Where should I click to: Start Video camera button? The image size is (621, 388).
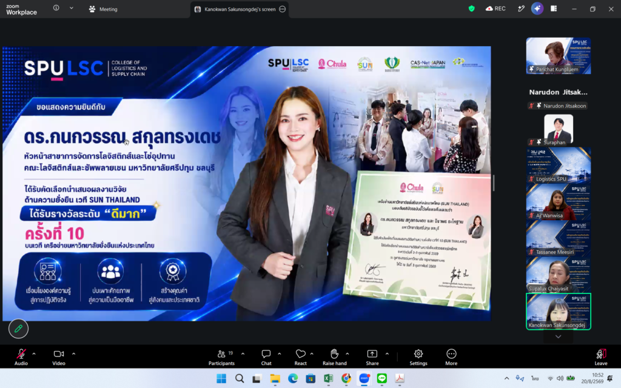pos(59,356)
